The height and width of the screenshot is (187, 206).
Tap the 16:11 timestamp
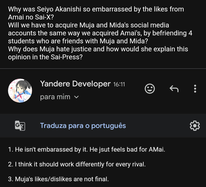[x=119, y=84]
